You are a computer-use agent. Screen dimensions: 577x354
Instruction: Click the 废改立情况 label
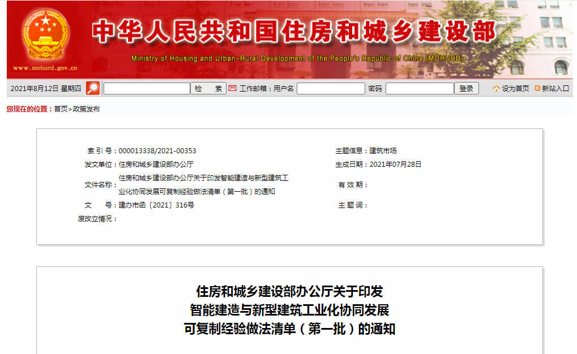pos(97,219)
